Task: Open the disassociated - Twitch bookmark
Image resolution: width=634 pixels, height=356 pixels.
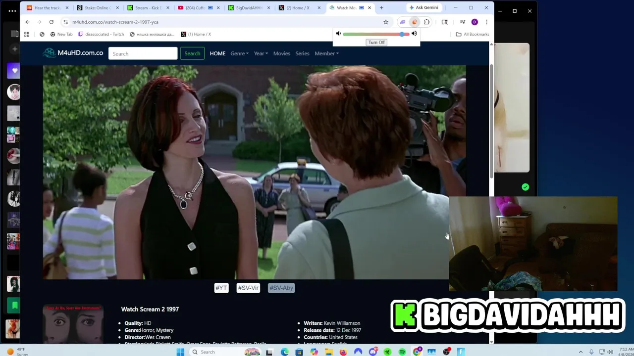Action: click(101, 34)
